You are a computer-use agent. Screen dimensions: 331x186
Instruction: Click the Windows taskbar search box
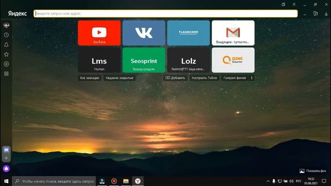[54, 181]
